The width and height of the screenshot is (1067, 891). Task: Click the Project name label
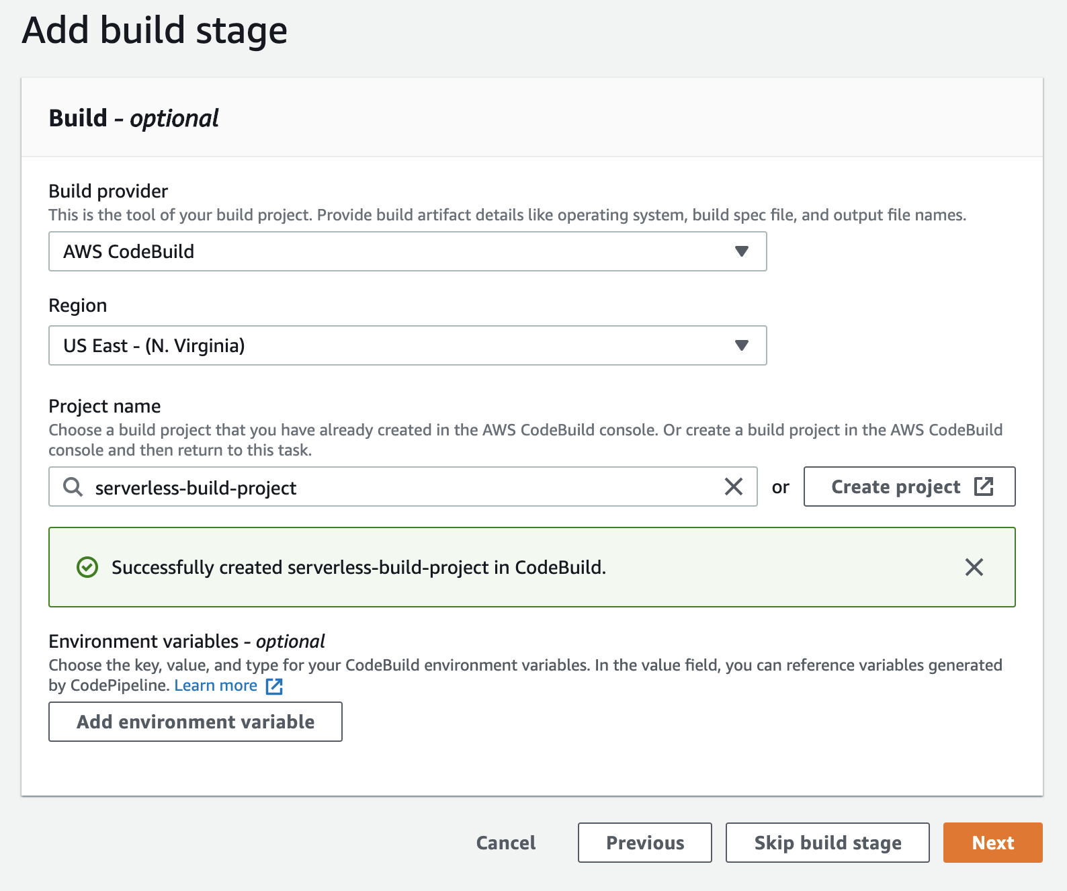[105, 407]
